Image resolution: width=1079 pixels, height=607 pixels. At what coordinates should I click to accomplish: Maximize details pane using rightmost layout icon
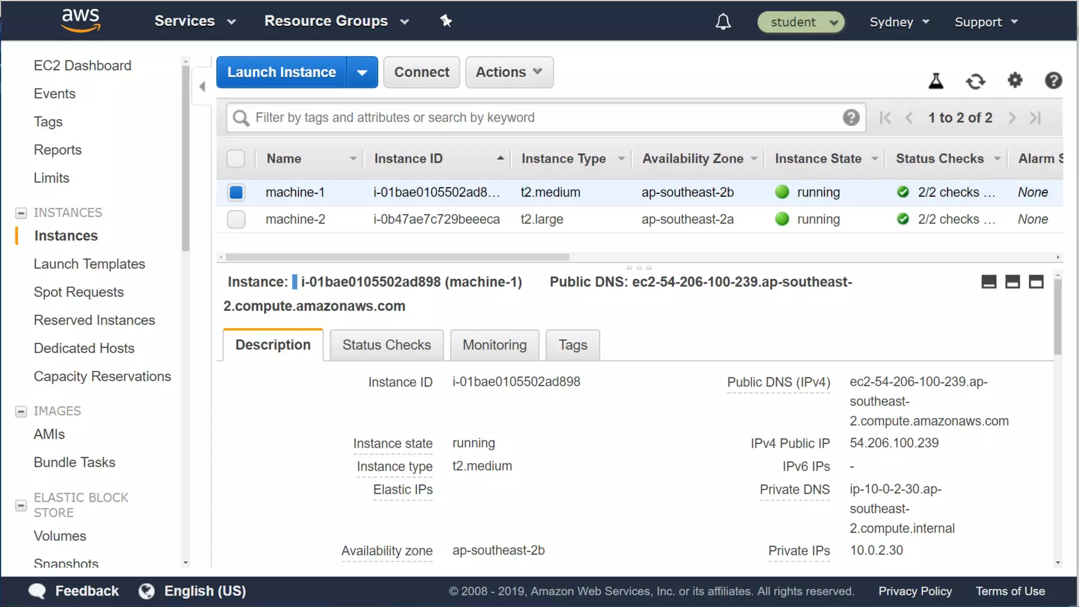click(x=1036, y=282)
